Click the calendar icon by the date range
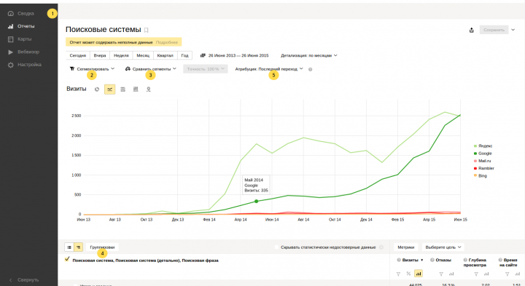Image resolution: width=525 pixels, height=286 pixels. pos(203,55)
